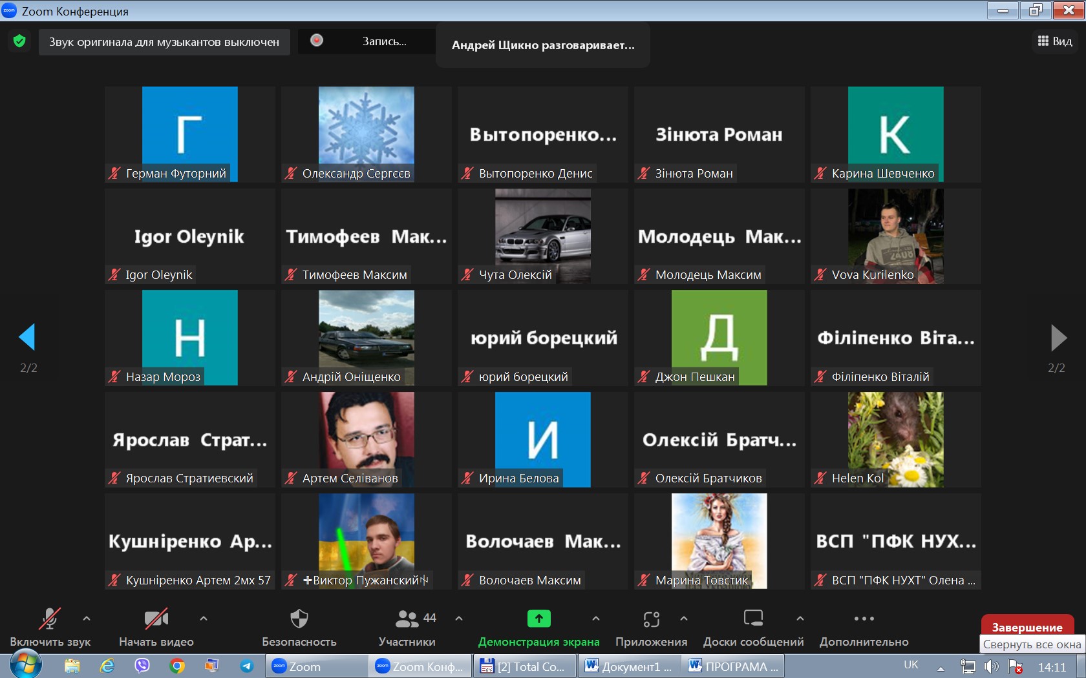Click the taskbar clock 14:11
The width and height of the screenshot is (1086, 678).
tap(1052, 667)
